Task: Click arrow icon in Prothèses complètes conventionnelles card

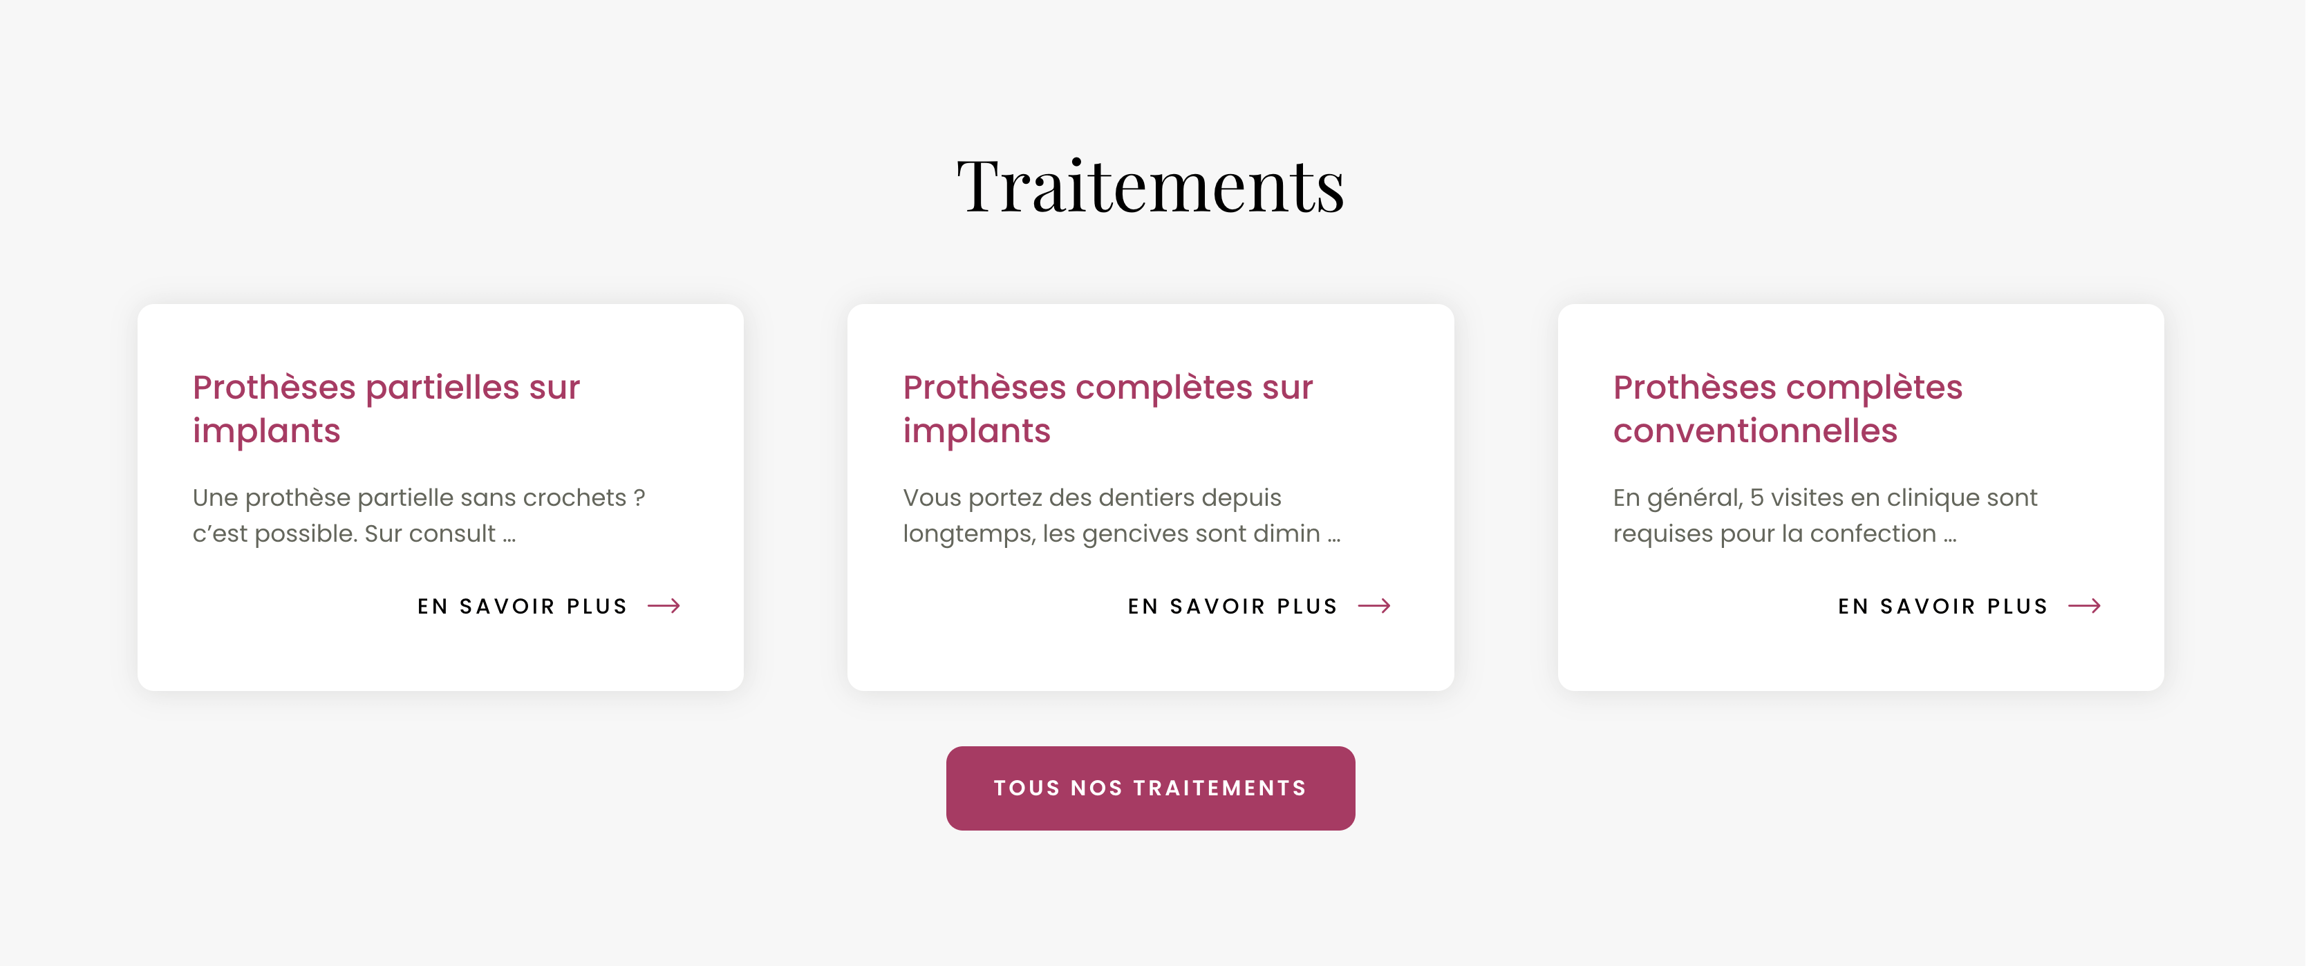Action: pyautogui.click(x=2084, y=607)
